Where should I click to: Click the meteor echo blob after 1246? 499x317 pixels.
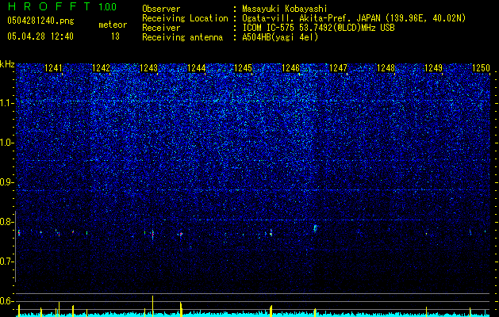pyautogui.click(x=315, y=227)
